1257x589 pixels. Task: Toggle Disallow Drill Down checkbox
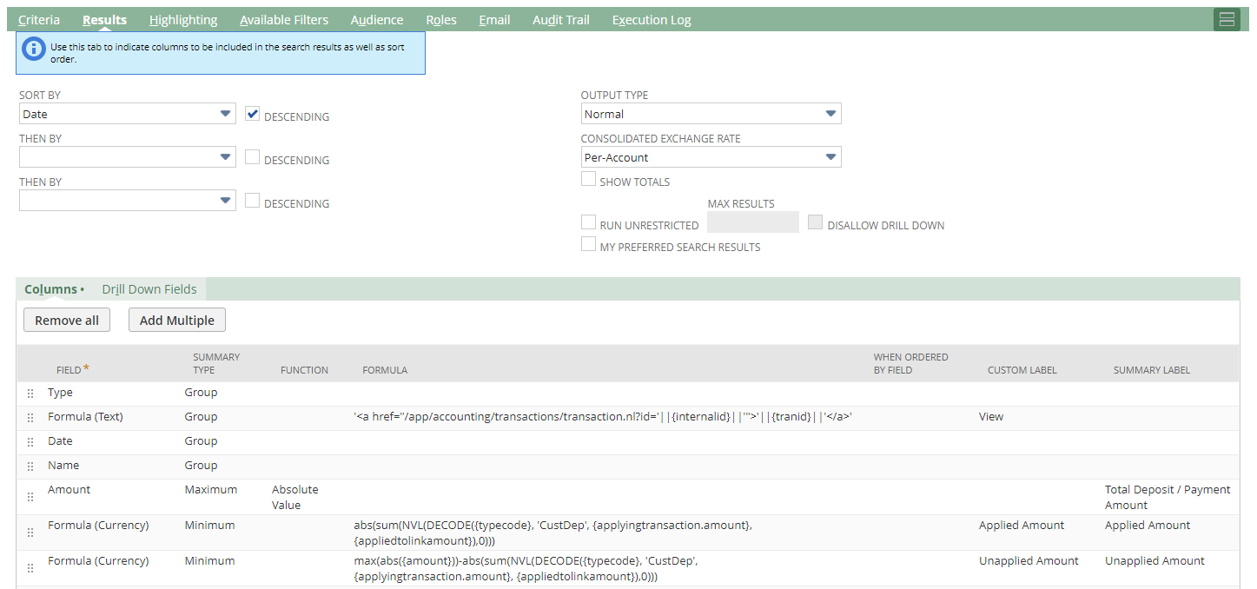[x=815, y=222]
